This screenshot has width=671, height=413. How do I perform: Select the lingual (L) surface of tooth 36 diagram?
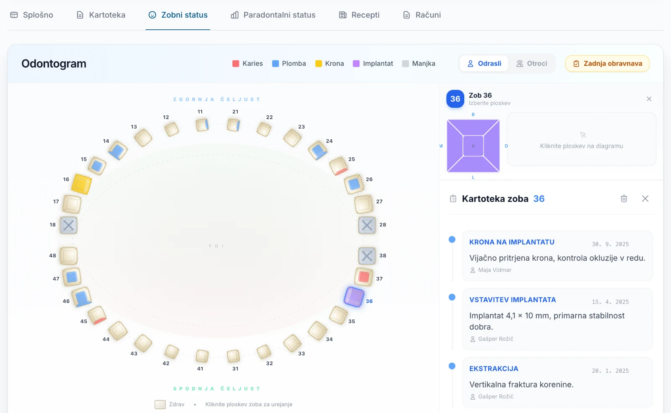click(x=473, y=164)
